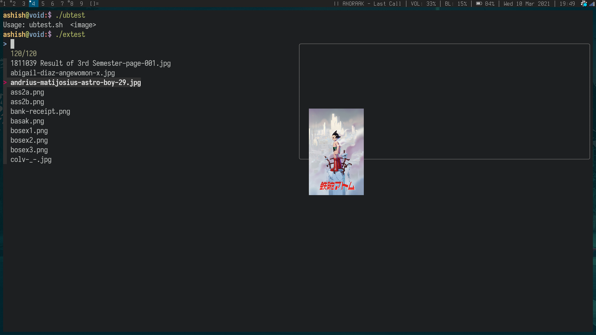The image size is (596, 335).
Task: Select abigail-diaz-angewomon-x.jpg entry
Action: click(x=63, y=73)
